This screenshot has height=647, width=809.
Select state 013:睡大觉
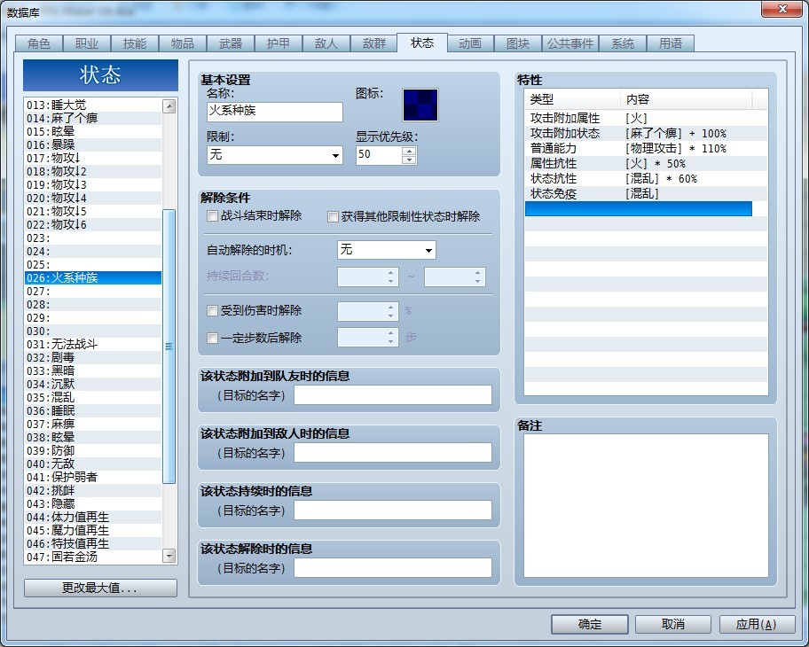pyautogui.click(x=93, y=105)
